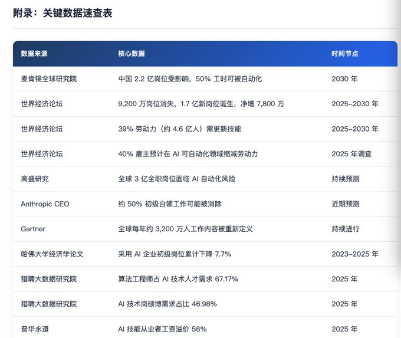
Task: Select the Gartner source cell
Action: pos(33,229)
